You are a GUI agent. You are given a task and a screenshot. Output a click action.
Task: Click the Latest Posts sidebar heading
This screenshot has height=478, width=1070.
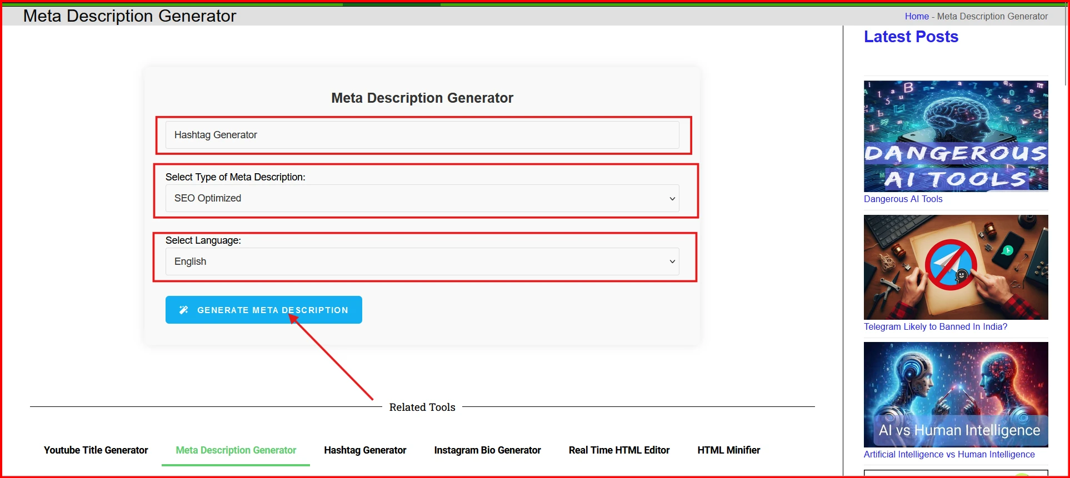click(911, 37)
